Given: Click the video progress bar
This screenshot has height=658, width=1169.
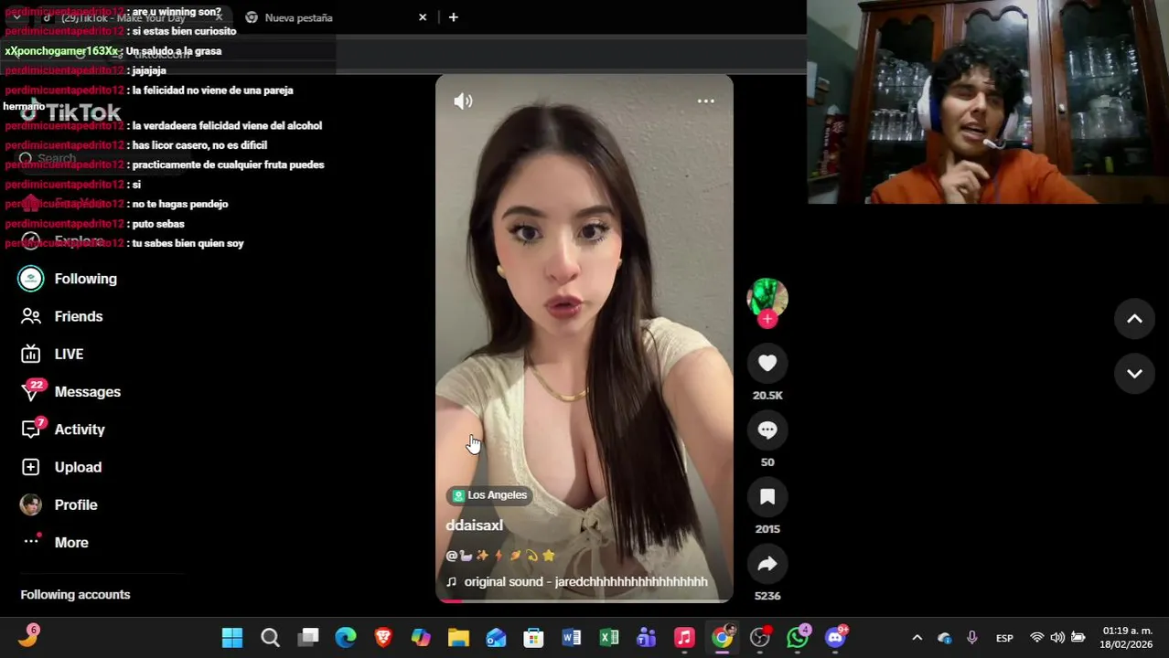Looking at the screenshot, I should [x=584, y=600].
